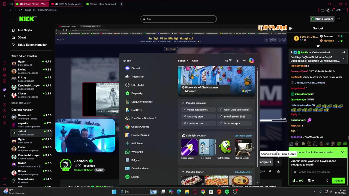Image resolution: width=349 pixels, height=196 pixels.
Task: Search for valiler kararnamesi popular query
Action: tap(198, 110)
